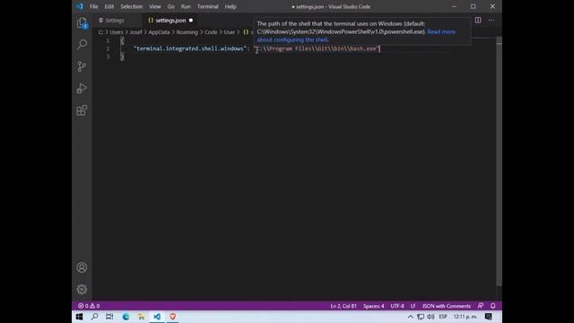Open Windows taskbar search
Screen dimensions: 574x323
94,317
